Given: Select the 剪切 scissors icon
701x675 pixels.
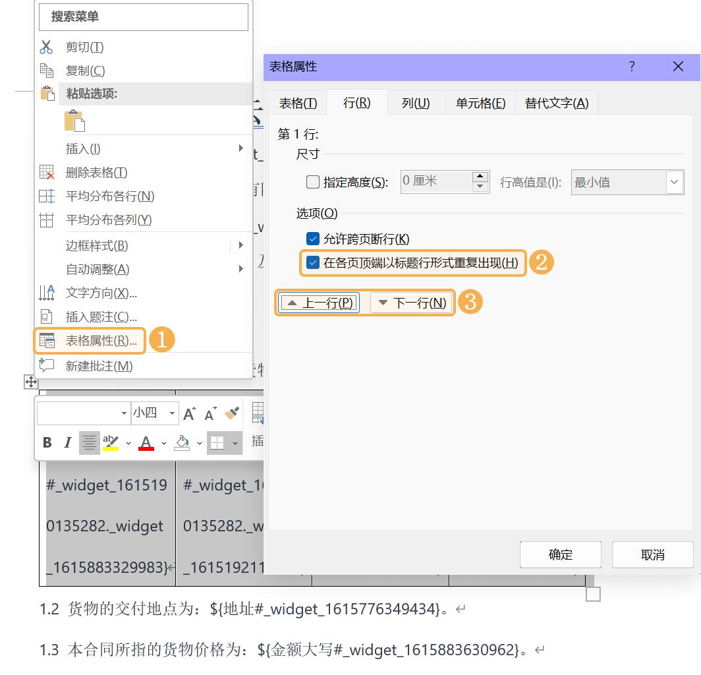Looking at the screenshot, I should click(45, 46).
